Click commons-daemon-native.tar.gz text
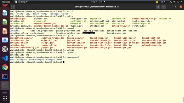 tap(51, 26)
